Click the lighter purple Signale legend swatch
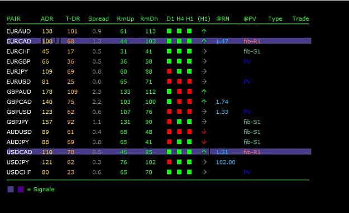This screenshot has height=213, width=349. pyautogui.click(x=11, y=190)
